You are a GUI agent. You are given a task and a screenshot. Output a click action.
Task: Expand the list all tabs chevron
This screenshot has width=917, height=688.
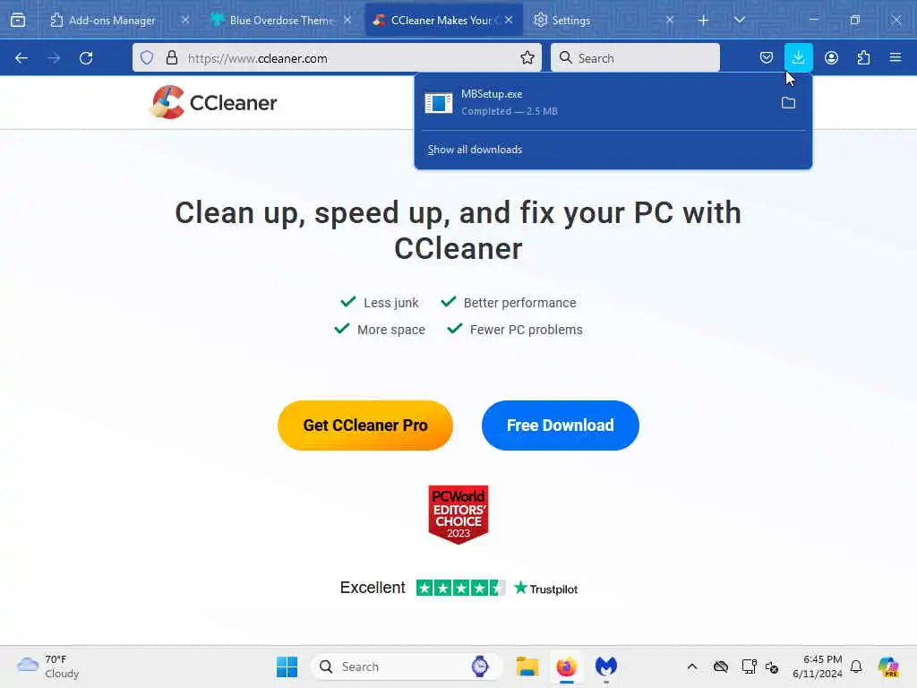pyautogui.click(x=739, y=20)
